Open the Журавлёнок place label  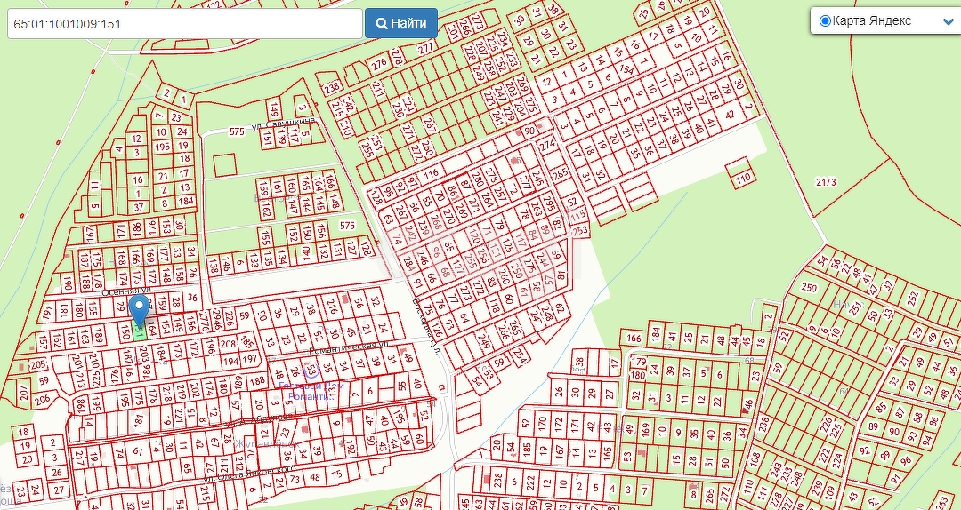[266, 442]
